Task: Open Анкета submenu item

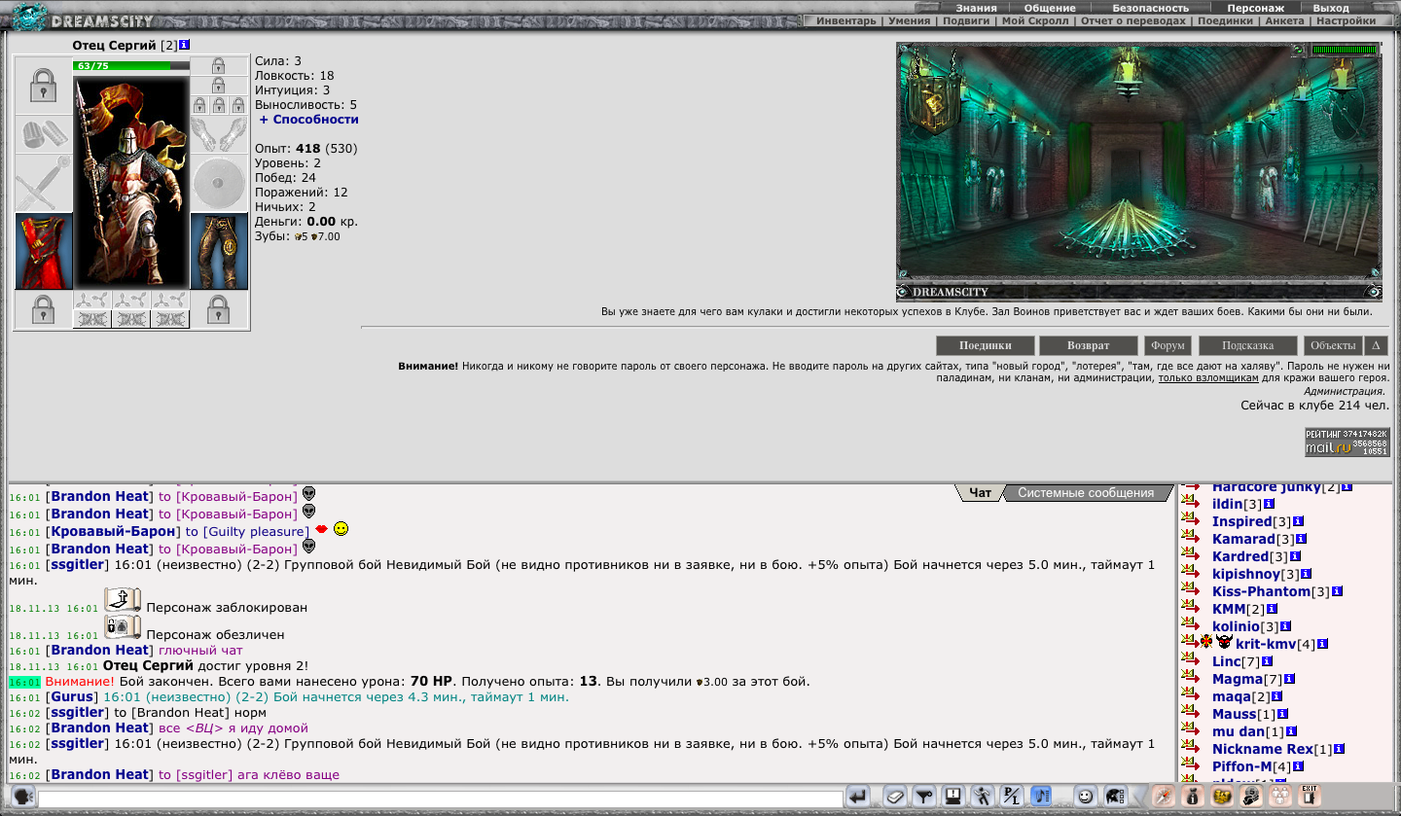Action: 1284,20
